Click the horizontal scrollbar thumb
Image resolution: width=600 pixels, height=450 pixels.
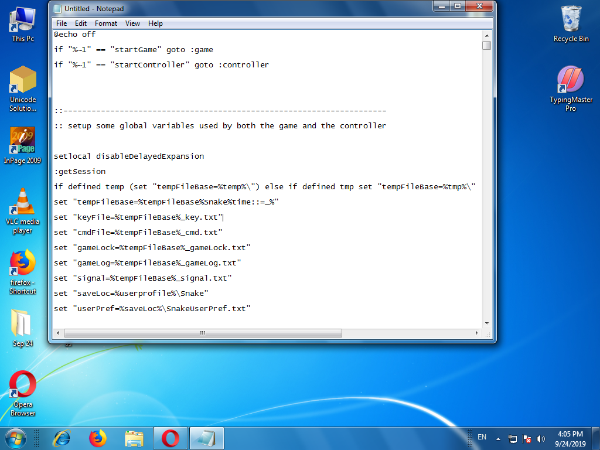pos(203,333)
